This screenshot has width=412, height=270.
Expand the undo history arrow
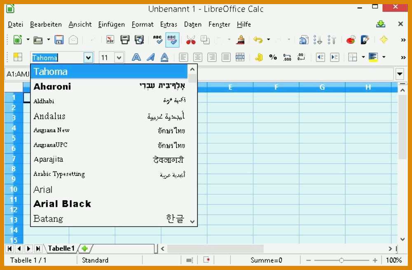tap(268, 40)
